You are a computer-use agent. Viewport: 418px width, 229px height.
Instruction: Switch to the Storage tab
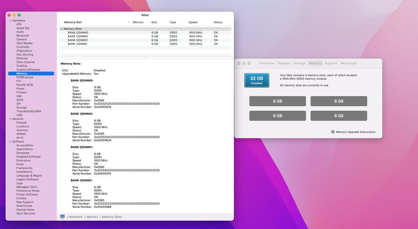click(300, 63)
